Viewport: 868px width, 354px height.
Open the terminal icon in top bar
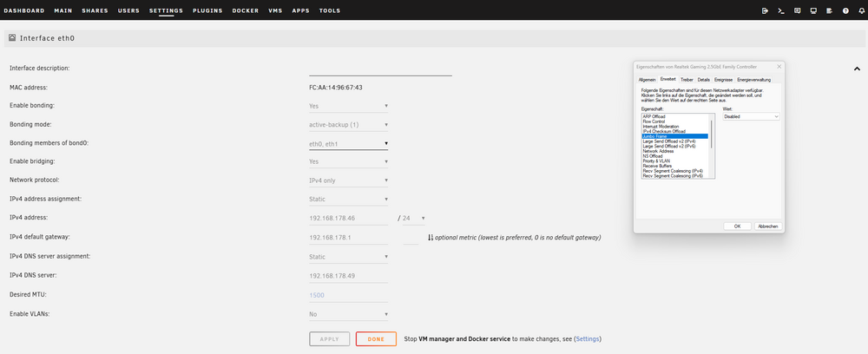point(781,10)
